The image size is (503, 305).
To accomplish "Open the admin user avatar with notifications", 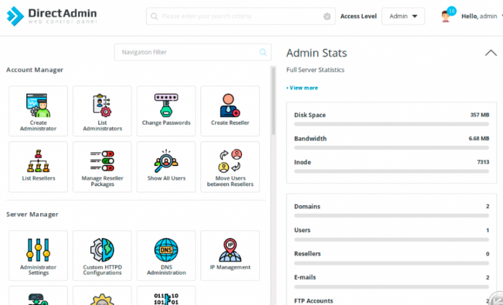I will [x=446, y=16].
